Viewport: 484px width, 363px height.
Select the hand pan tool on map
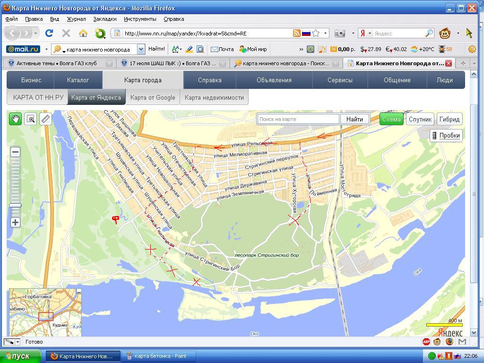pos(16,119)
